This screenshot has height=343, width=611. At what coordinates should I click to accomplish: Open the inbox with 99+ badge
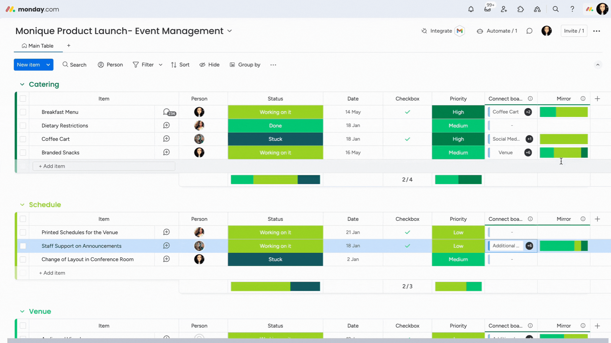click(x=488, y=9)
